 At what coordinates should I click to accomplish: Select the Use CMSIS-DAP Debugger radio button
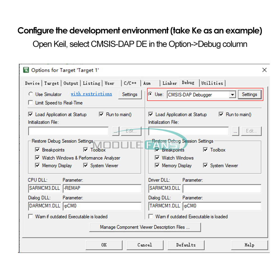(x=150, y=94)
